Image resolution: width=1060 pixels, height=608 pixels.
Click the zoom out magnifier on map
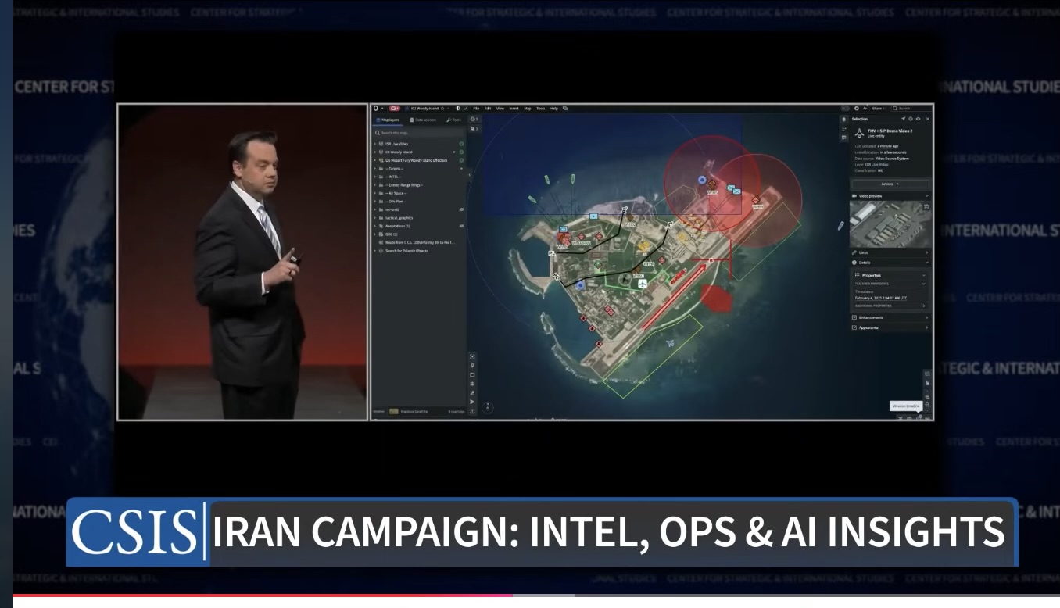(x=927, y=406)
